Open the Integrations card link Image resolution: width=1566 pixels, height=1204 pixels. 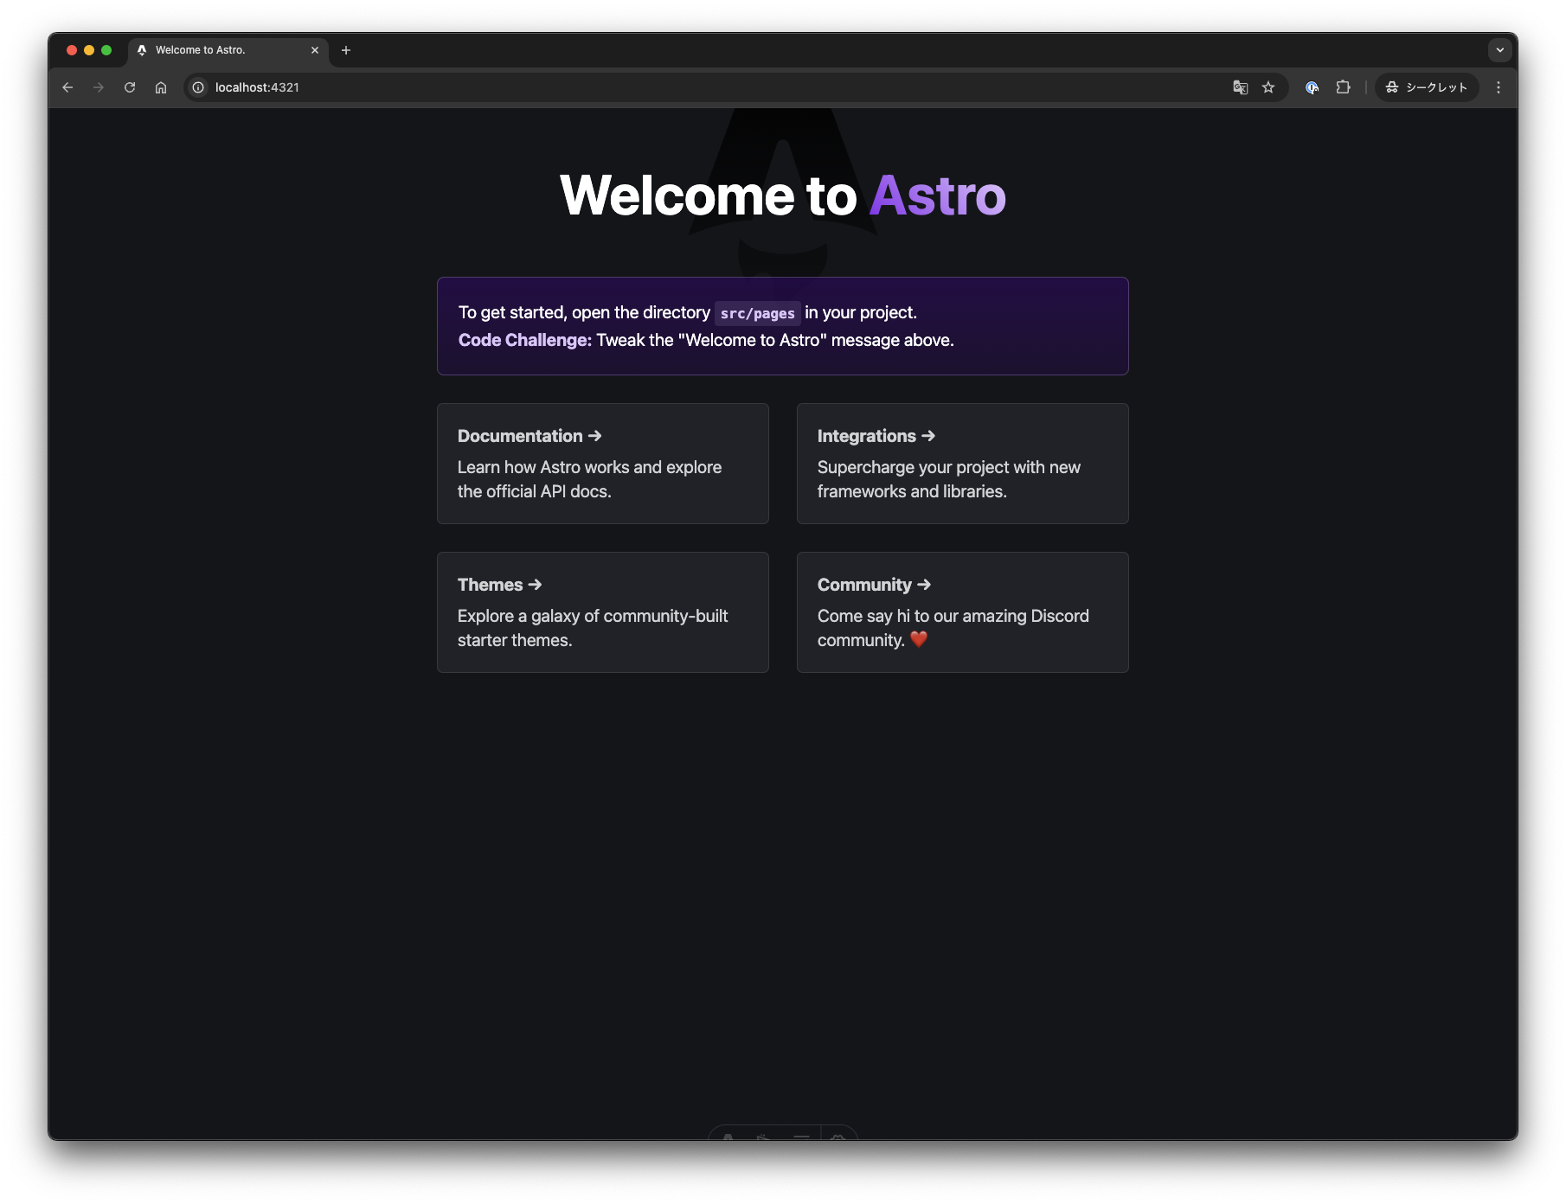962,463
